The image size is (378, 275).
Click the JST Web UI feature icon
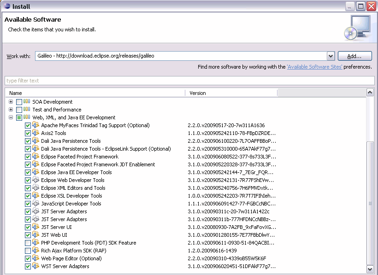(35, 235)
